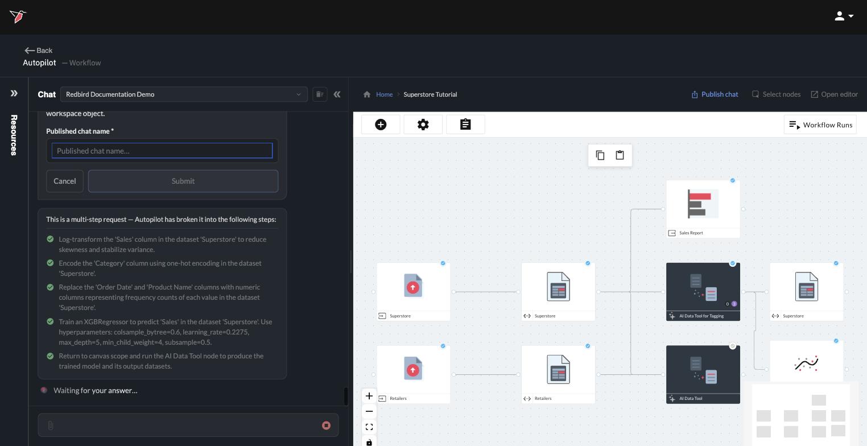
Task: Add a new node with plus button
Action: (x=381, y=125)
